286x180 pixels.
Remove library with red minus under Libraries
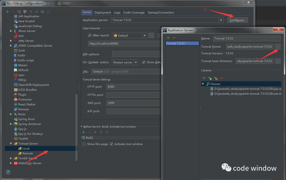221,78
